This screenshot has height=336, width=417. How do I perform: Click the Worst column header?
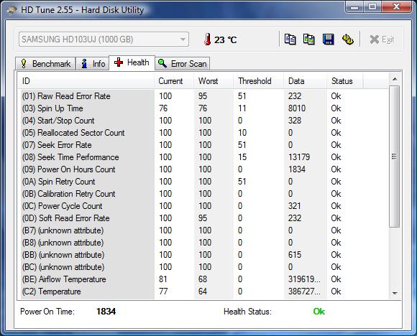pos(214,80)
